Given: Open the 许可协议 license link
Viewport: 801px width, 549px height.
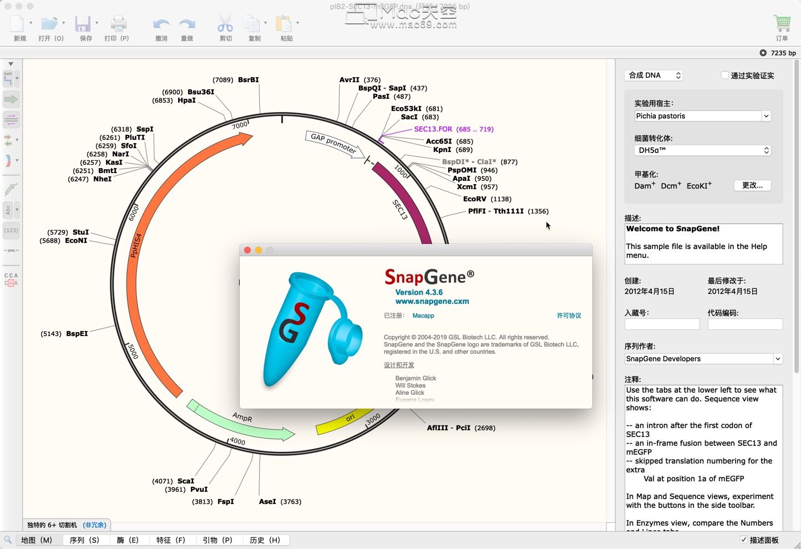Looking at the screenshot, I should (x=569, y=316).
